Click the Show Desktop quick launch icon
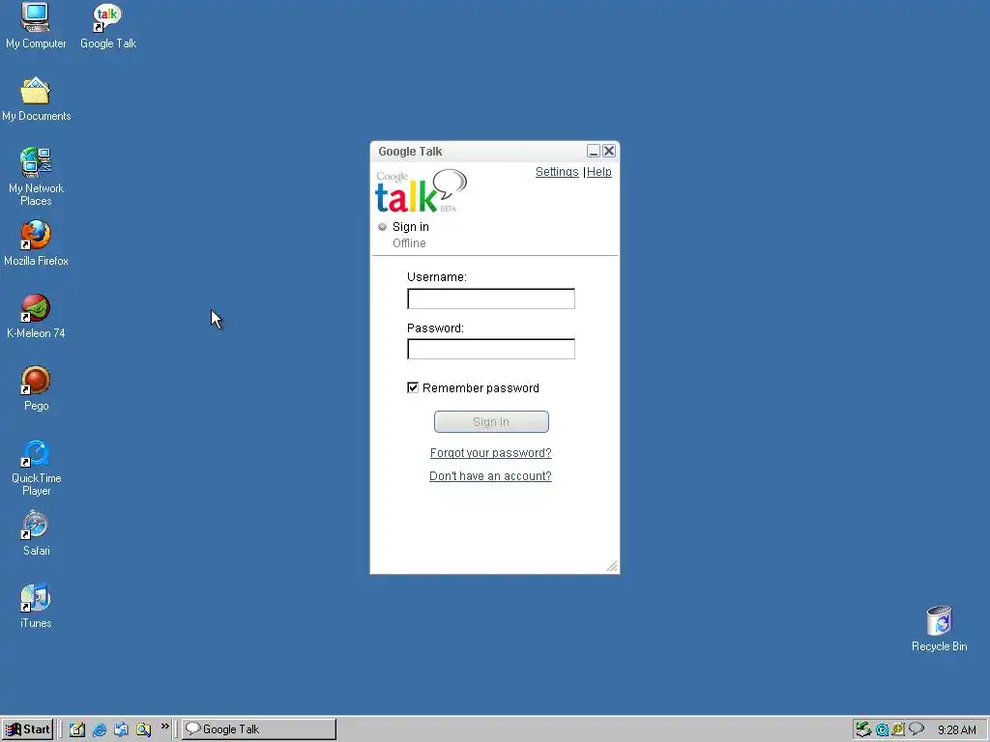Viewport: 990px width, 742px height. point(77,729)
